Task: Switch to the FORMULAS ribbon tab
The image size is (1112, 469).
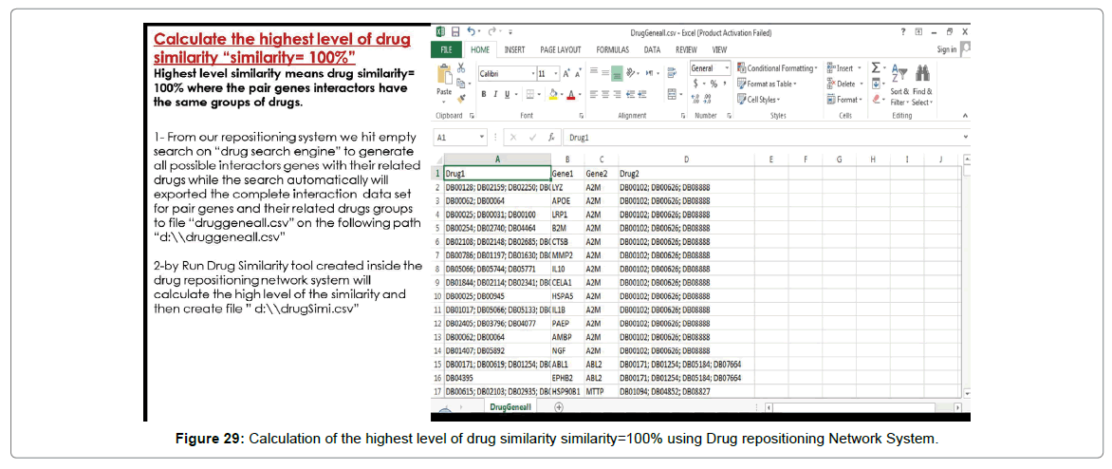Action: pos(613,49)
